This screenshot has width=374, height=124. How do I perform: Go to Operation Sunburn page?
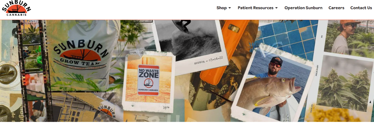(303, 8)
